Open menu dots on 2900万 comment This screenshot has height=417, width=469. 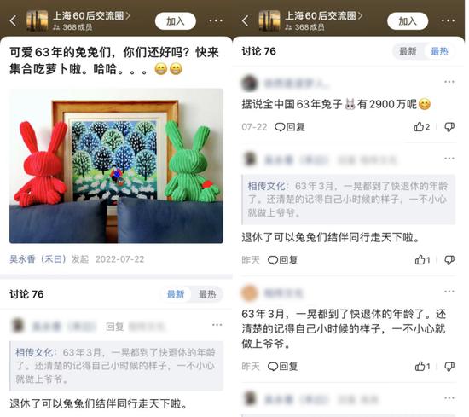pyautogui.click(x=449, y=82)
